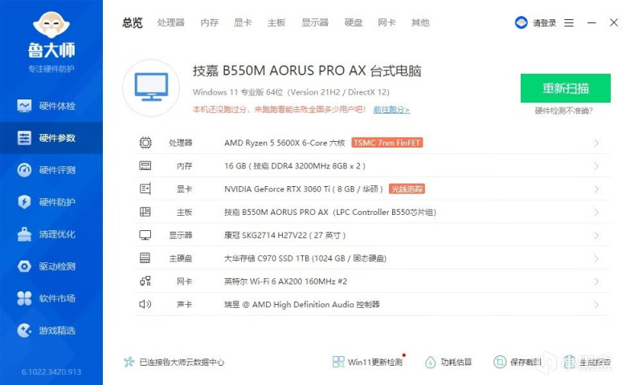Expand the 处理器 row chevron
The width and height of the screenshot is (630, 385).
pyautogui.click(x=596, y=143)
